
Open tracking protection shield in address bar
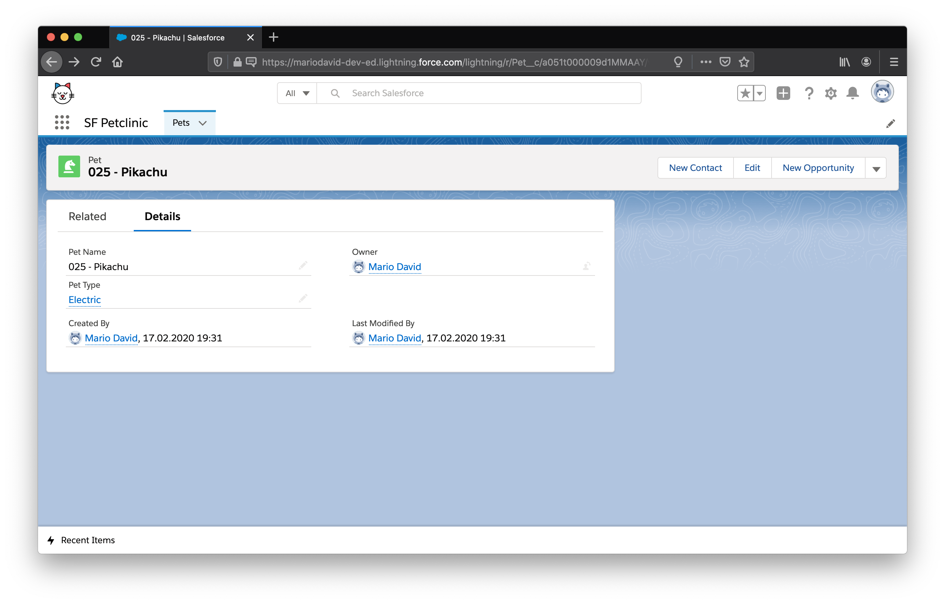[x=218, y=62]
